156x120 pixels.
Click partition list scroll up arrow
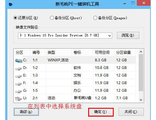click(x=141, y=52)
